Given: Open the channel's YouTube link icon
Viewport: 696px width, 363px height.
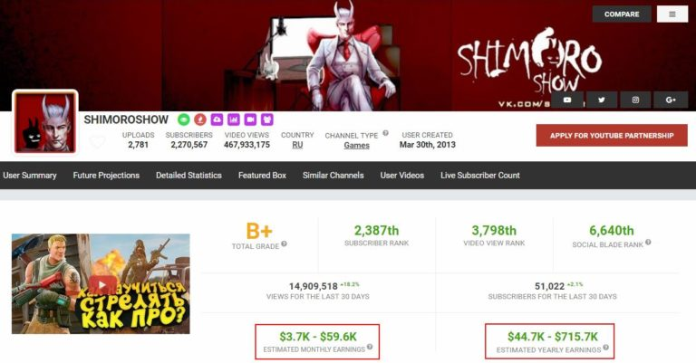Looking at the screenshot, I should tap(566, 100).
